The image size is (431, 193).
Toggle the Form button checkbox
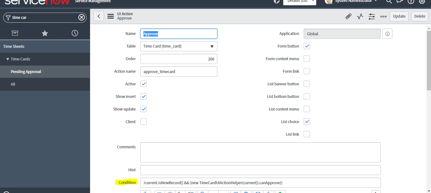[307, 46]
